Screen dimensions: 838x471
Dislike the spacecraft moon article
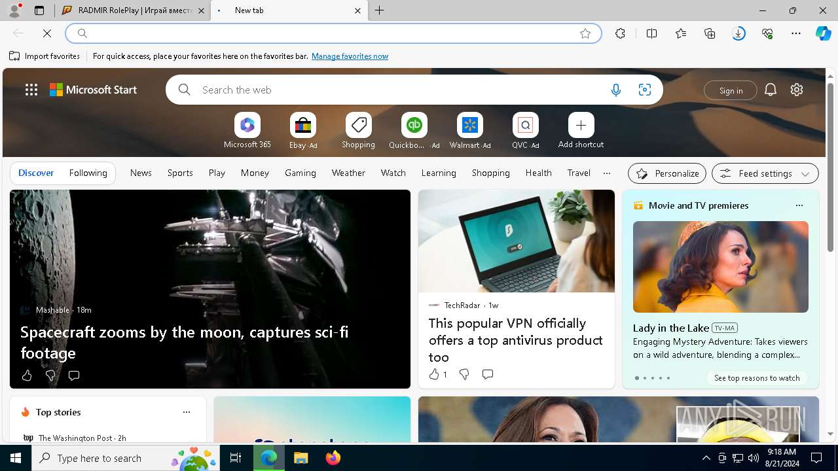coord(50,375)
